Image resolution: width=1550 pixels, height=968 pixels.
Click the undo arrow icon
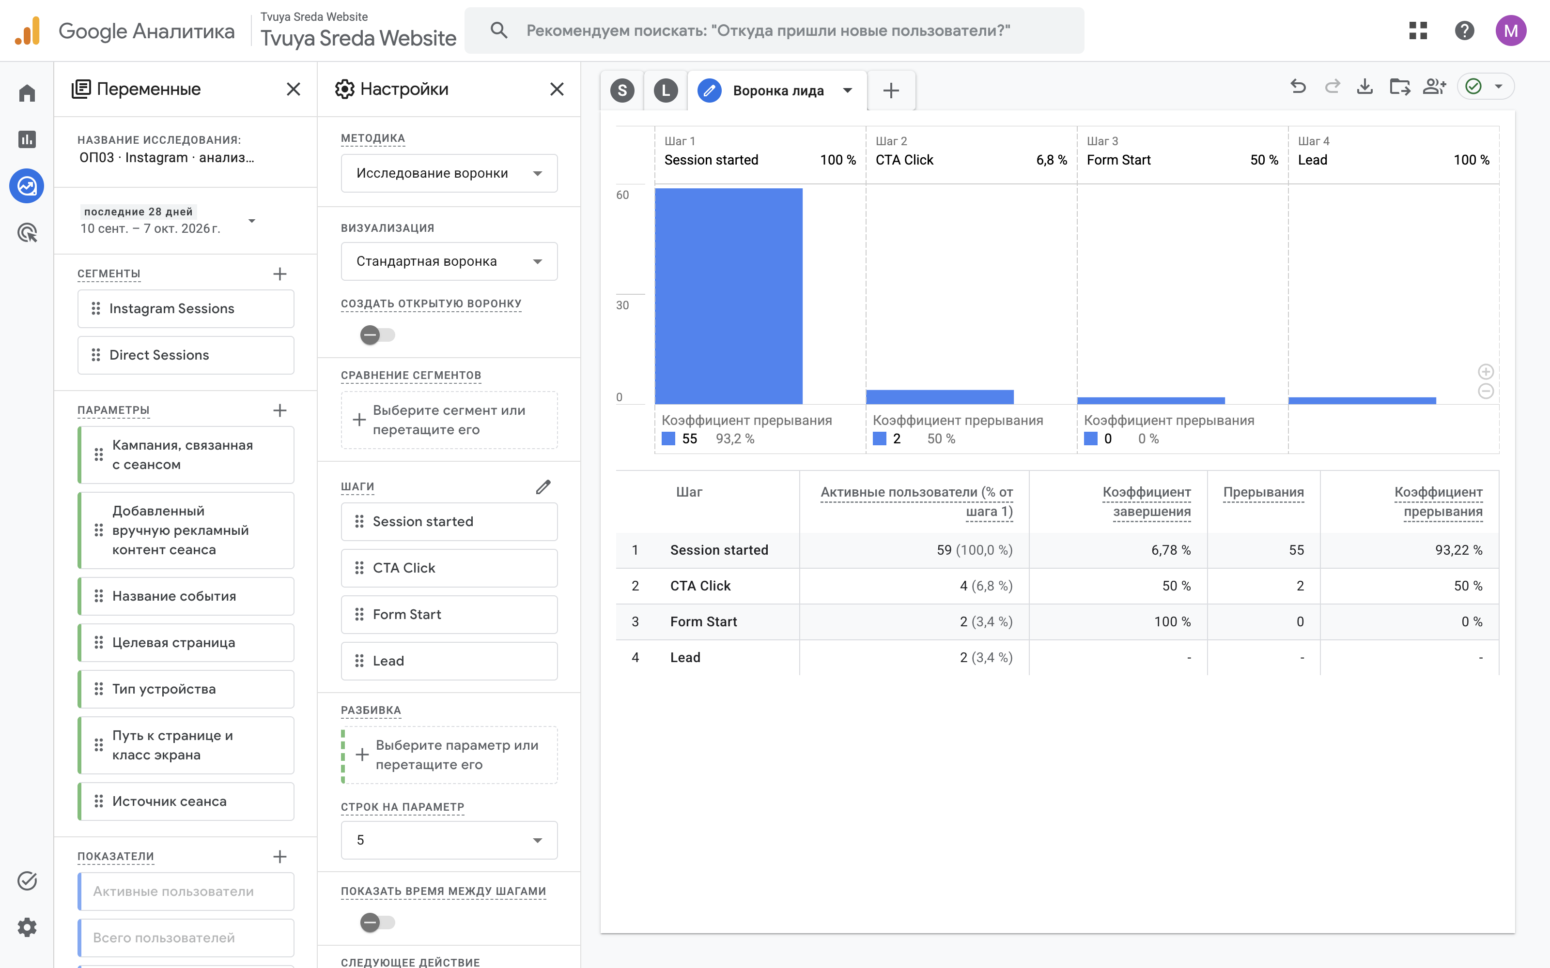(x=1298, y=87)
